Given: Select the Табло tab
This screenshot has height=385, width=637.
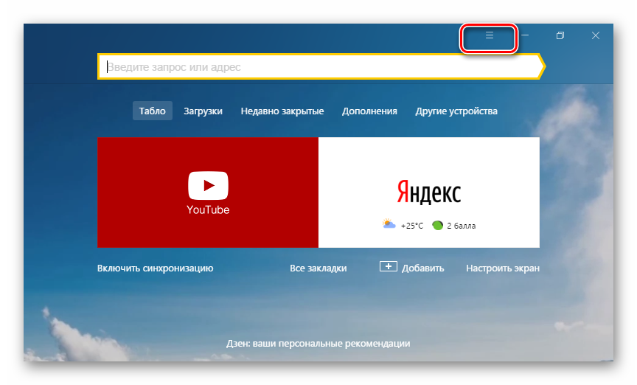Looking at the screenshot, I should [x=153, y=111].
